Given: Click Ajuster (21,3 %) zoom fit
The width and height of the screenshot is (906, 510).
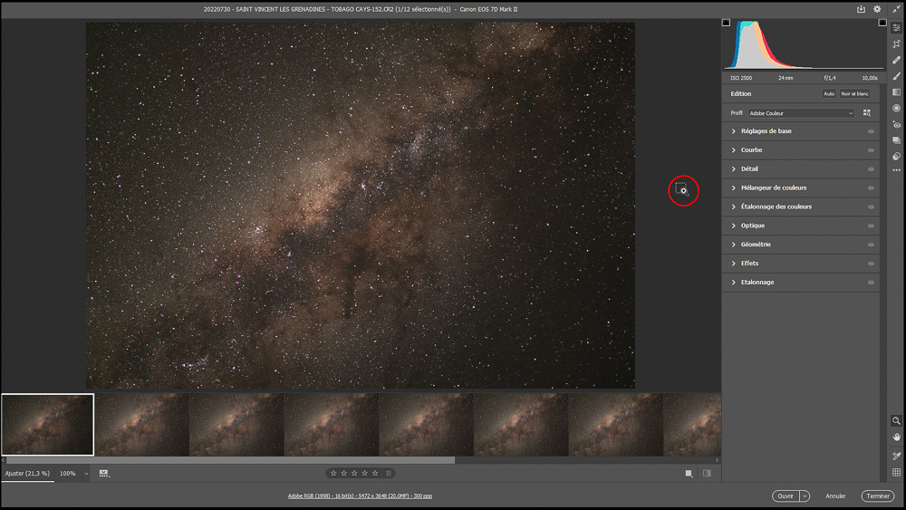Looking at the screenshot, I should tap(27, 474).
